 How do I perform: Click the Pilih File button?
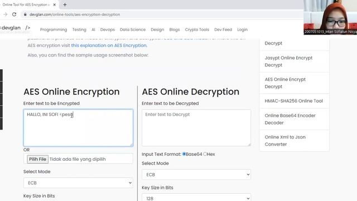[x=37, y=159]
